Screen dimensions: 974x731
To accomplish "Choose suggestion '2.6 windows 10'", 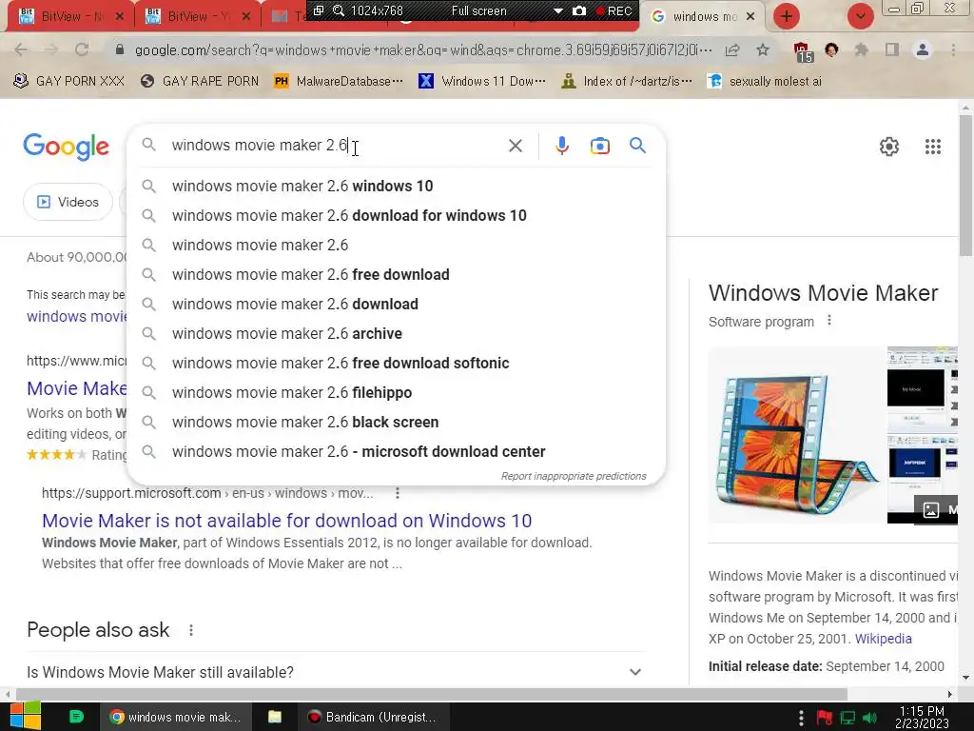I will (396, 186).
